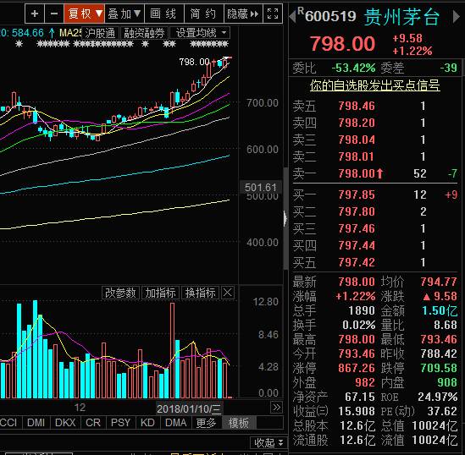This screenshot has height=455, width=465.
Task: Go to previous stock with left arrow
Action: [292, 16]
